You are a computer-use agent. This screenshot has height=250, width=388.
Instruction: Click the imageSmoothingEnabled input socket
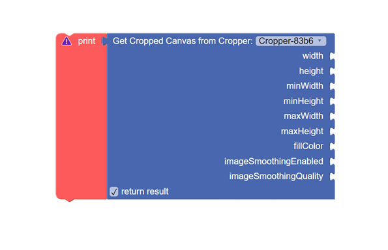click(332, 161)
